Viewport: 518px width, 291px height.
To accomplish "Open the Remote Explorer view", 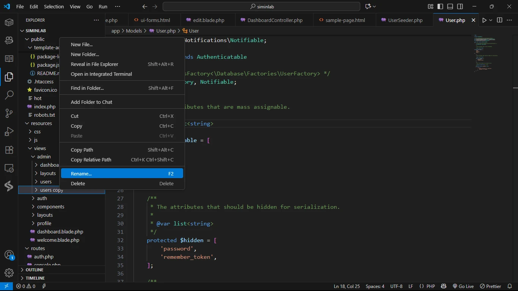I will (x=9, y=168).
